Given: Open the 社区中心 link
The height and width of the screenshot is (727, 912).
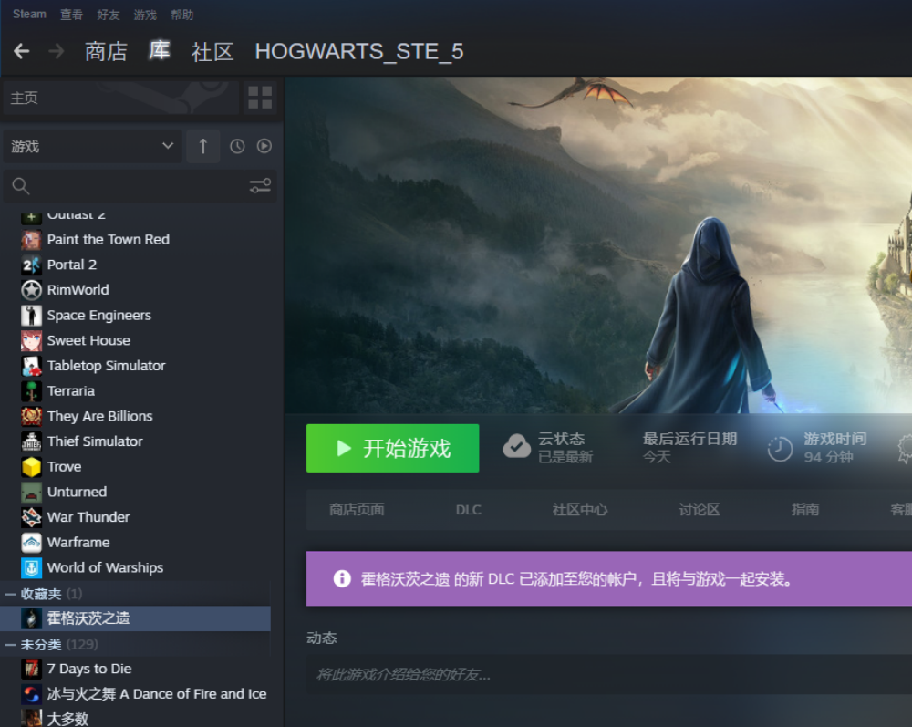Looking at the screenshot, I should tap(579, 509).
